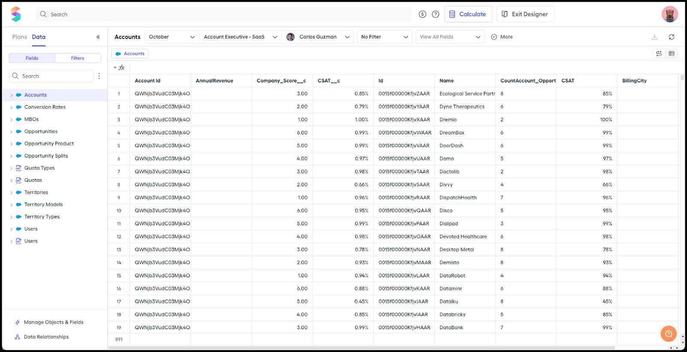
Task: Open the October month dropdown
Action: tap(172, 37)
